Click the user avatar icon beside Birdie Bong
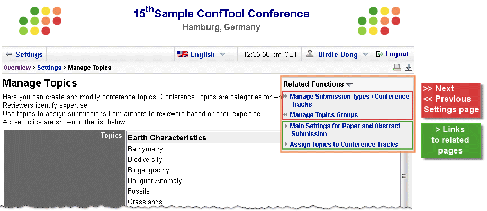The image size is (487, 211). click(310, 54)
